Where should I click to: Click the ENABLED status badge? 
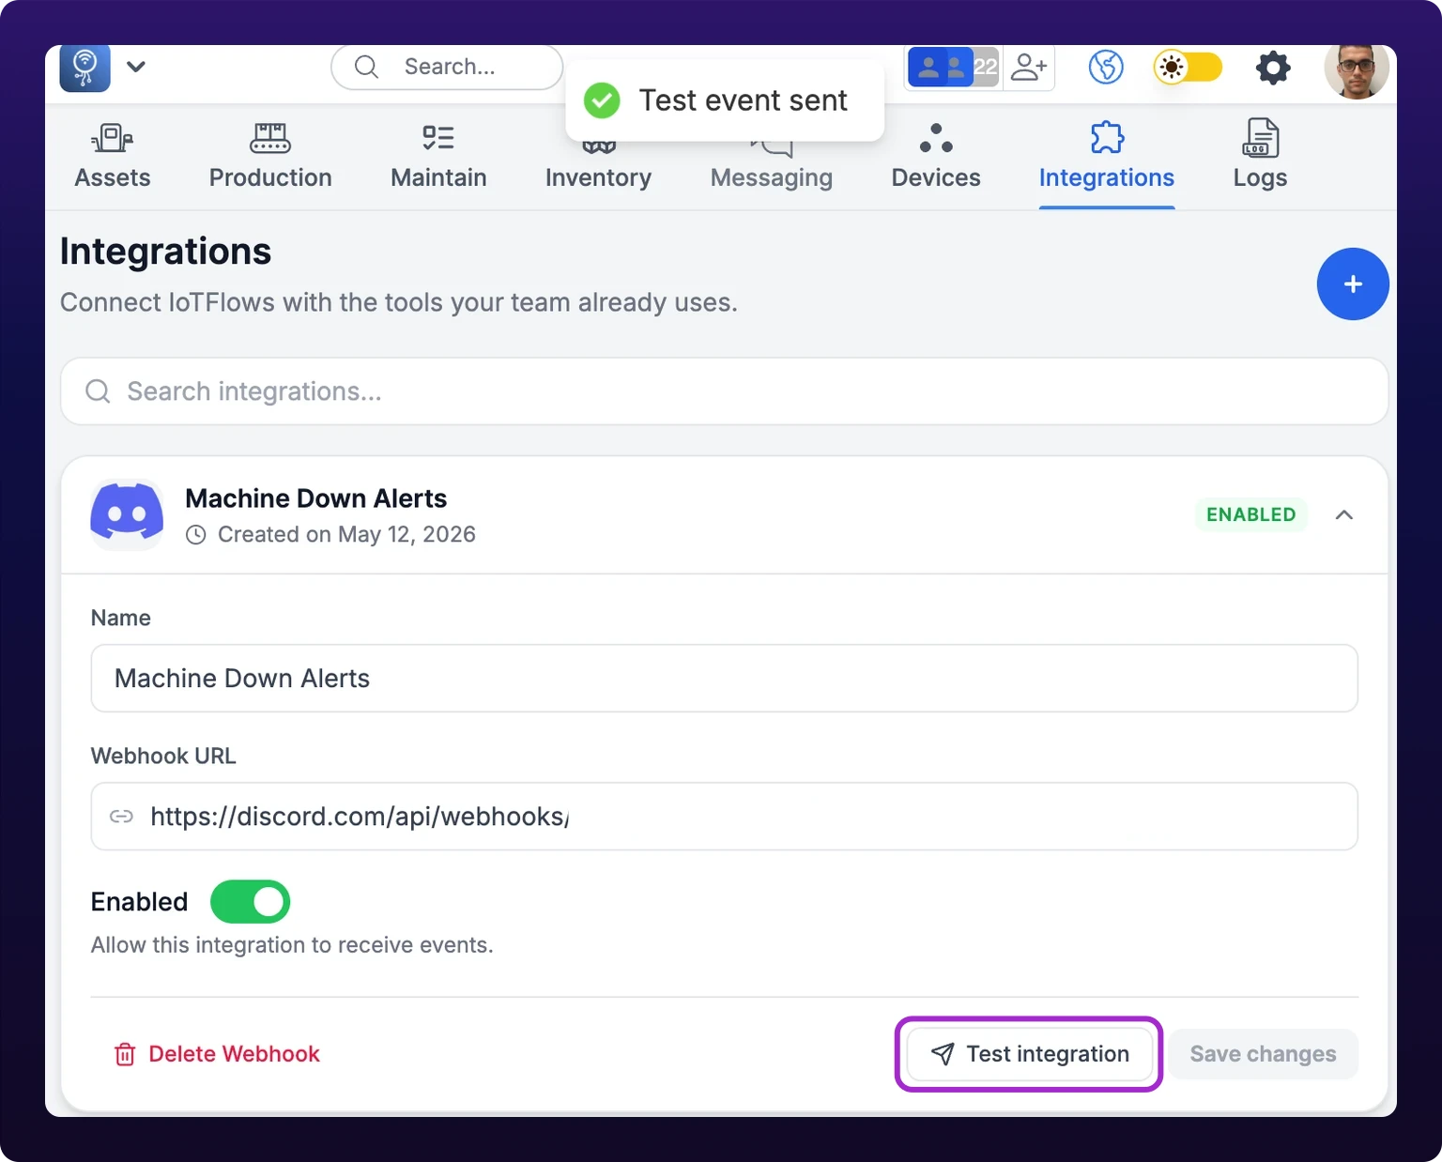[x=1250, y=514]
